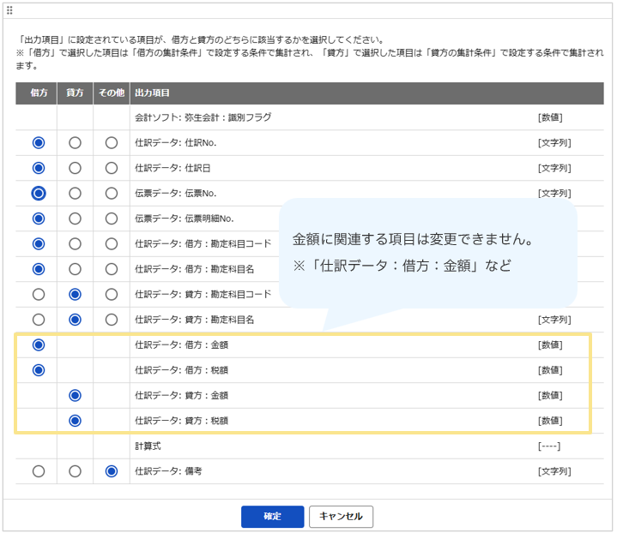Screen dimensions: 617x533
Task: Select 借方 radio for 伝票データ: 伝票明細No.
Action: click(x=39, y=219)
